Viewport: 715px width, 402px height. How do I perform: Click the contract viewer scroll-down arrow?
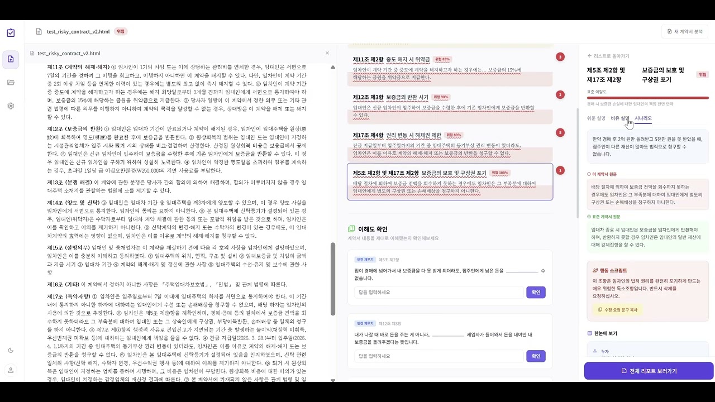(x=333, y=380)
